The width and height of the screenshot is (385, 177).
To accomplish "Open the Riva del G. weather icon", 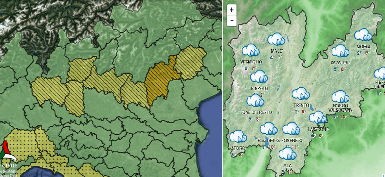I will click(269, 128).
